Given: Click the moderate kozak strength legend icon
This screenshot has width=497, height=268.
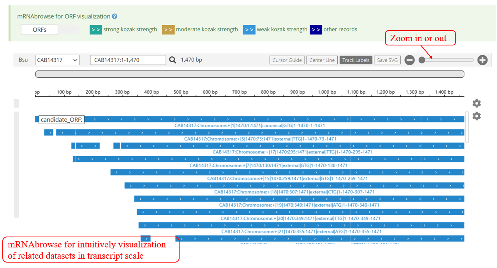Looking at the screenshot, I should (x=168, y=30).
